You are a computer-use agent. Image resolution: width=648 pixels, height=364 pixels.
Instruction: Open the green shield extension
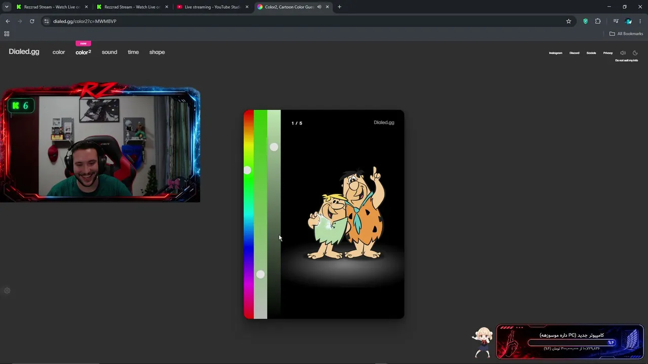tap(586, 21)
